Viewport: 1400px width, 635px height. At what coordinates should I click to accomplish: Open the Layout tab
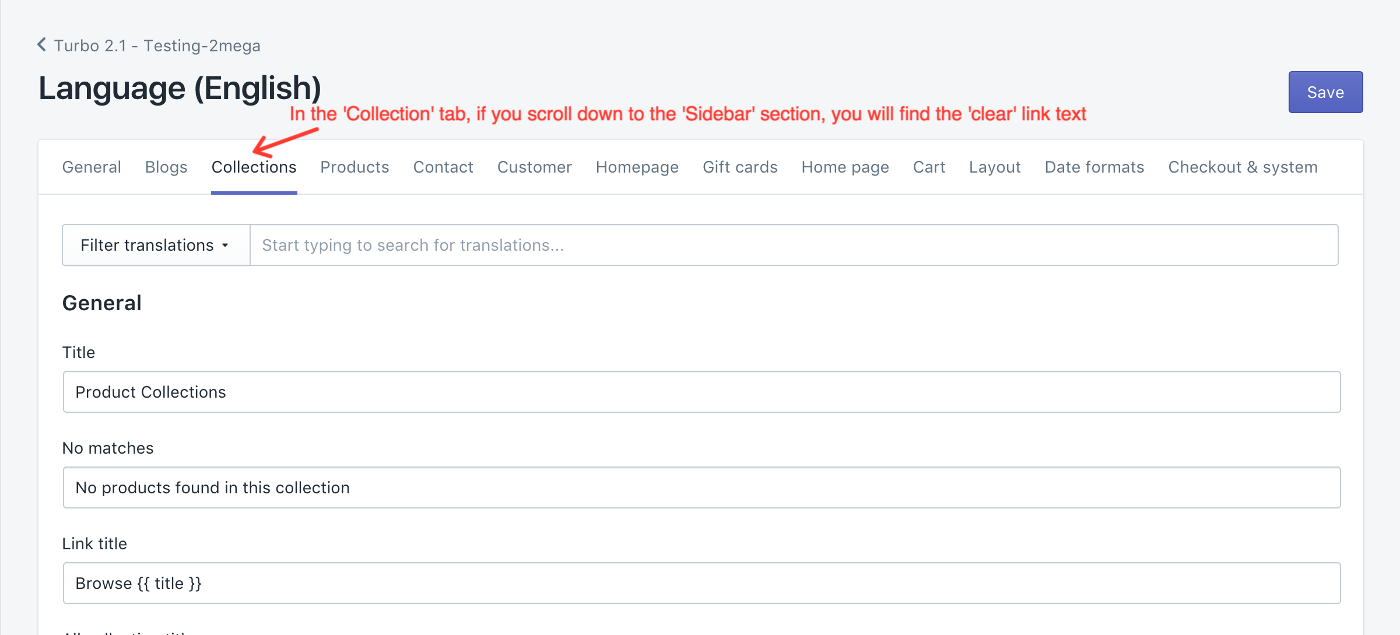coord(995,167)
